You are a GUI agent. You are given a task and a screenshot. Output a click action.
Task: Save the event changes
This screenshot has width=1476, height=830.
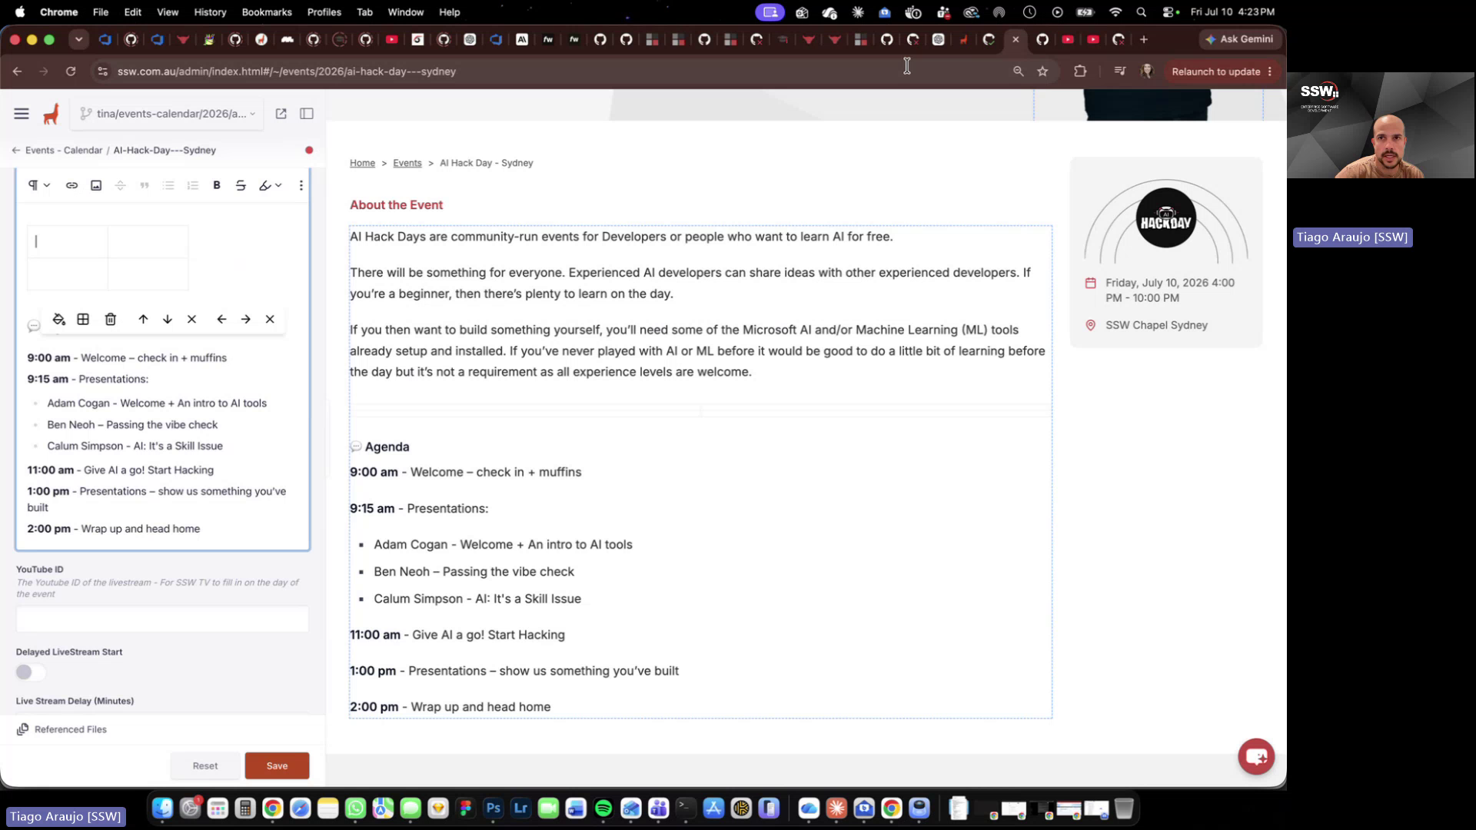(x=277, y=766)
